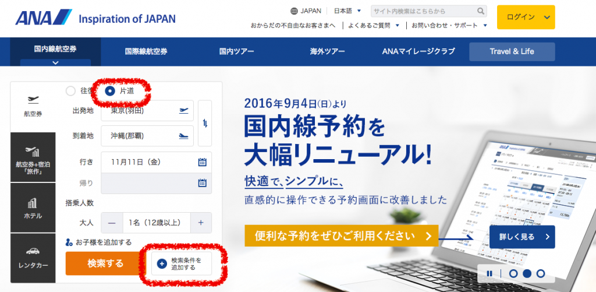Decrease adult passenger count with minus
The image size is (596, 292).
112,223
